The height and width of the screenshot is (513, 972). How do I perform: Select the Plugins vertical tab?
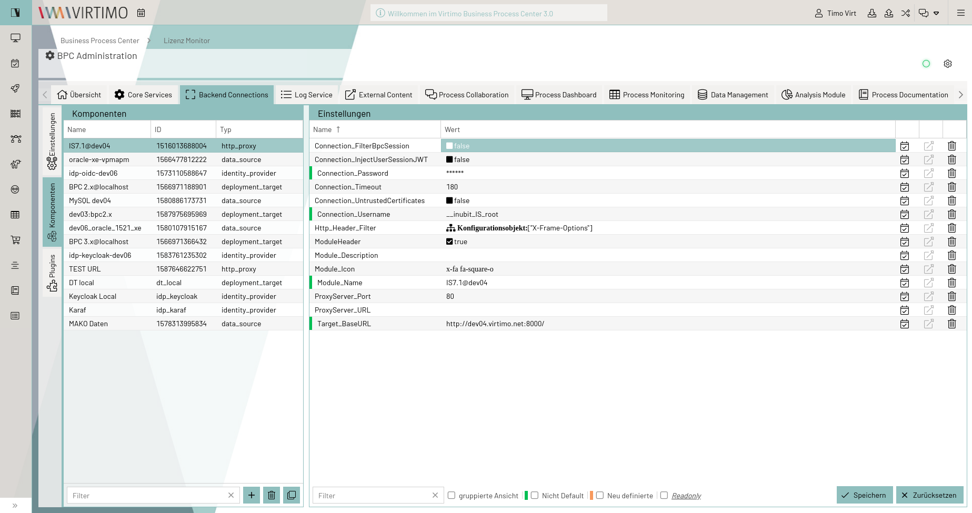point(52,273)
